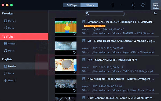This screenshot has height=101, width=161.
Task: Click film icon beside New Avengers title
Action: click(x=84, y=79)
